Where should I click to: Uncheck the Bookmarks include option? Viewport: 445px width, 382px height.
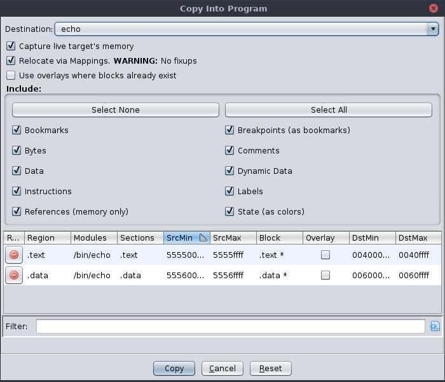point(17,130)
